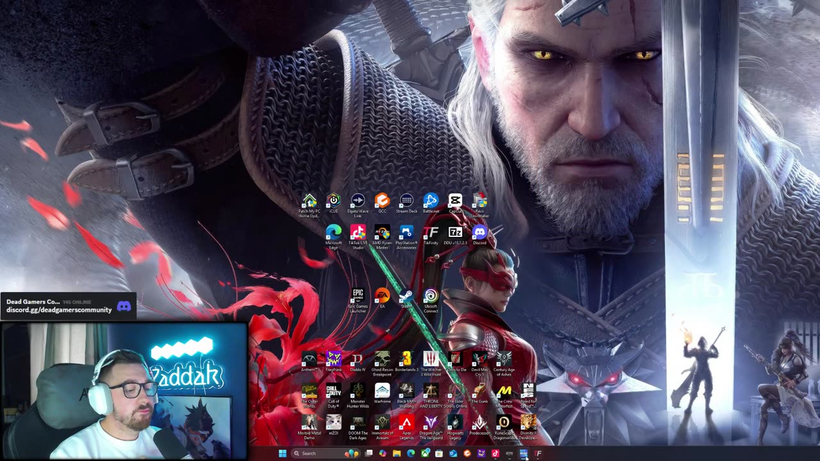The height and width of the screenshot is (461, 820).
Task: Select the inZOI cat icon
Action: coord(333,425)
